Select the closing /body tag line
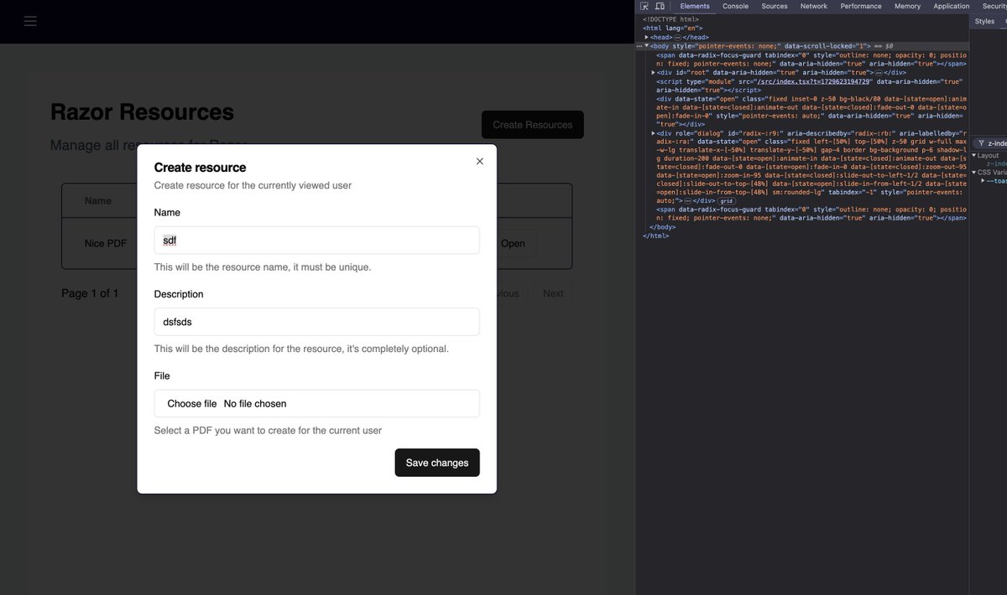This screenshot has width=1007, height=595. (662, 227)
